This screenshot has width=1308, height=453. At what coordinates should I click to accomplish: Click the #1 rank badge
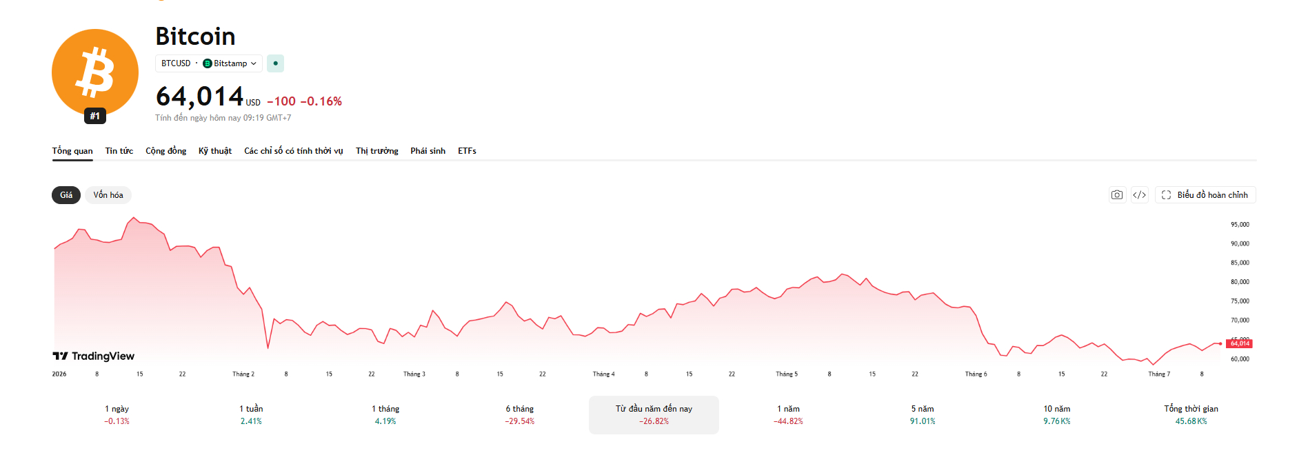(95, 116)
